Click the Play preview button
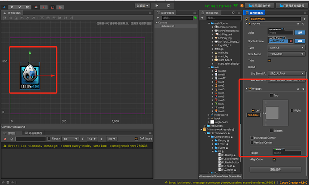This screenshot has height=185, width=309. (x=157, y=5)
